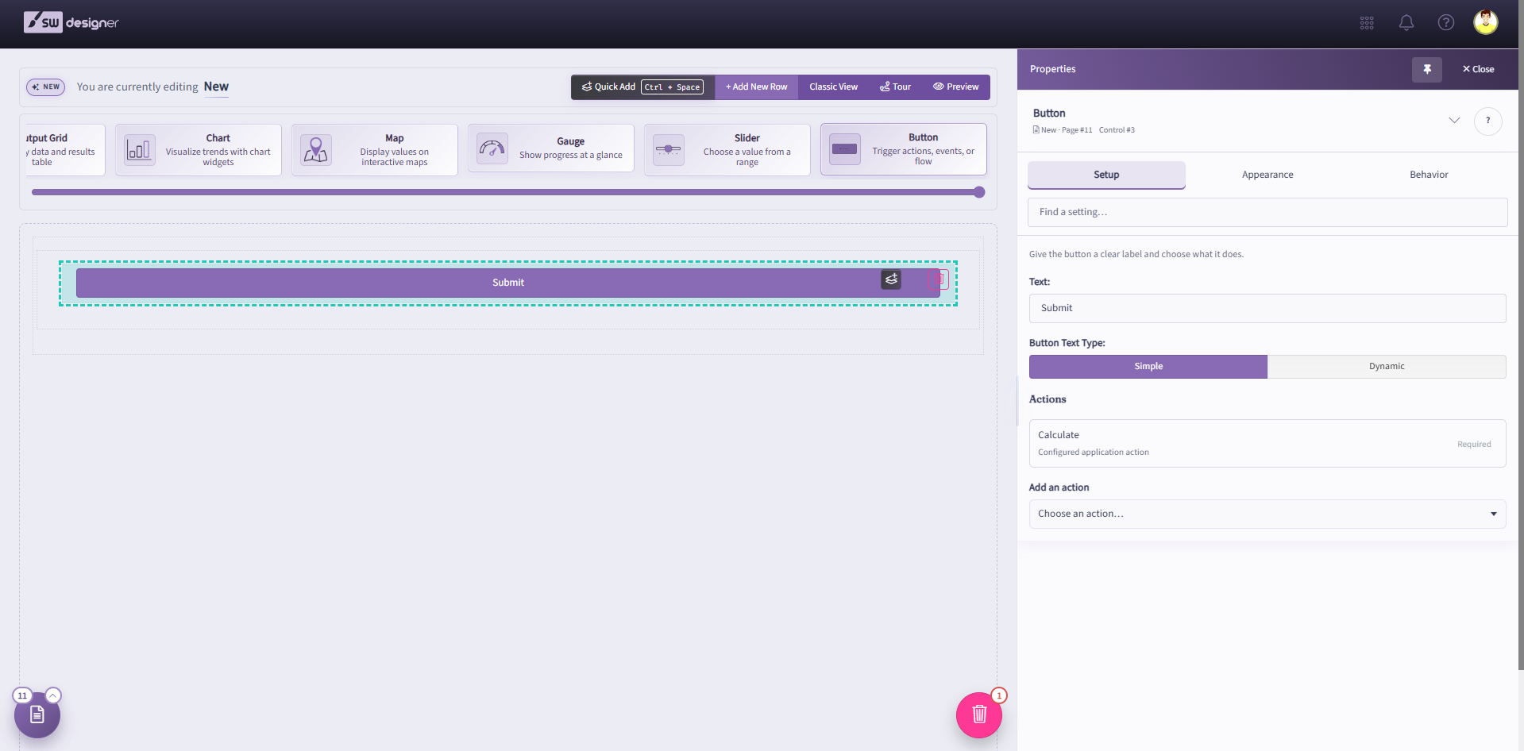1524x751 pixels.
Task: Click Quick Add in the toolbar
Action: (642, 87)
